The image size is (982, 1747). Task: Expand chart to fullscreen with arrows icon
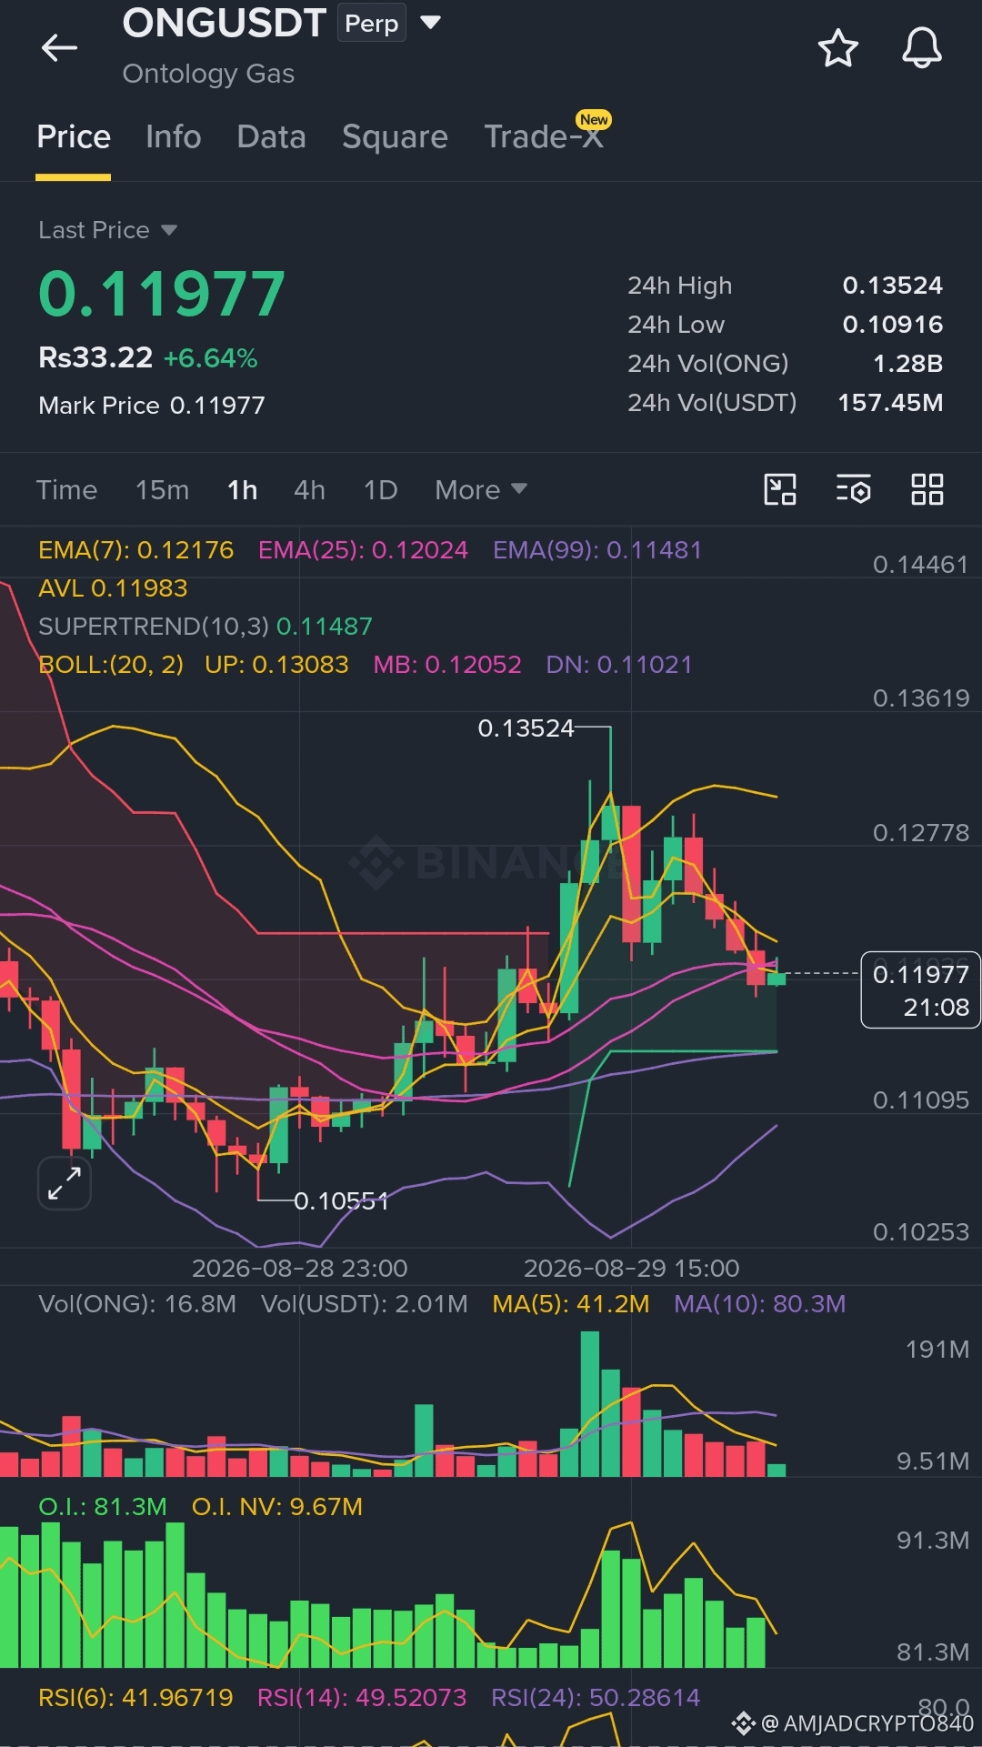pos(65,1183)
